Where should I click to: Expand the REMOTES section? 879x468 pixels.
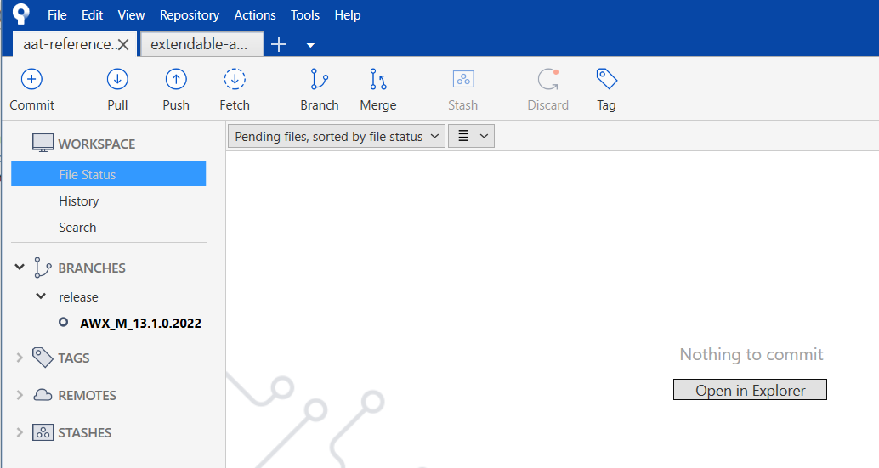click(x=20, y=395)
